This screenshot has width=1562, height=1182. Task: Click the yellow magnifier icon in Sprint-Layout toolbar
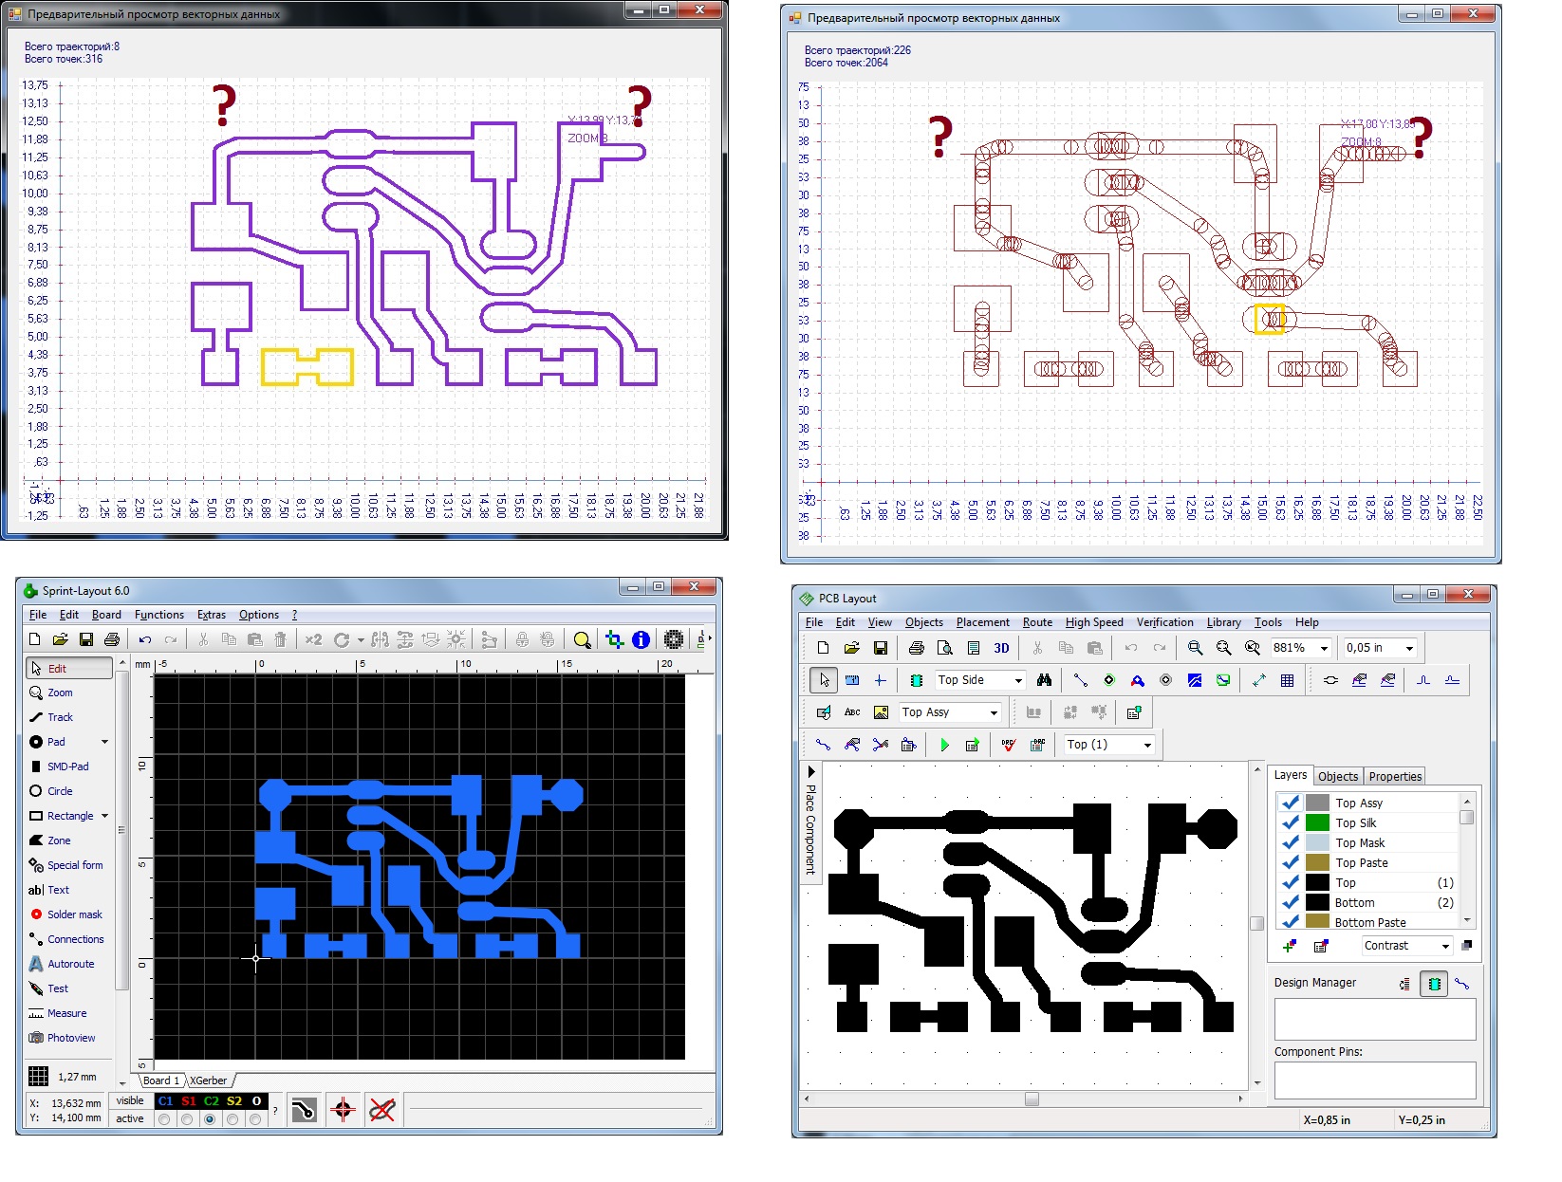coord(582,639)
